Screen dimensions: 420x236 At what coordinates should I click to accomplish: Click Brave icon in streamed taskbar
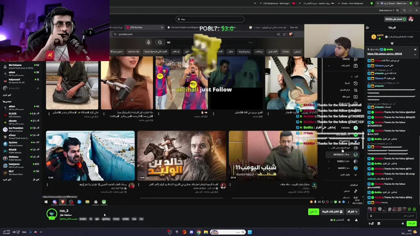[x=62, y=202]
